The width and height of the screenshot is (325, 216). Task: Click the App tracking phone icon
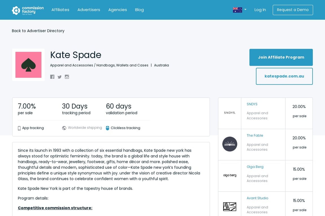(19, 128)
